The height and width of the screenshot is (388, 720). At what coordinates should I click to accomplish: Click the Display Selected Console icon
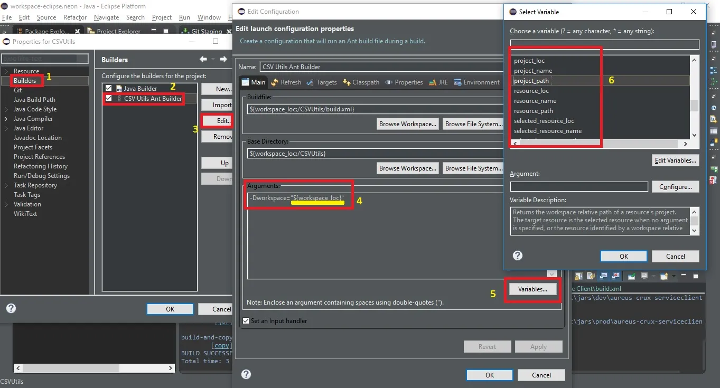click(644, 276)
